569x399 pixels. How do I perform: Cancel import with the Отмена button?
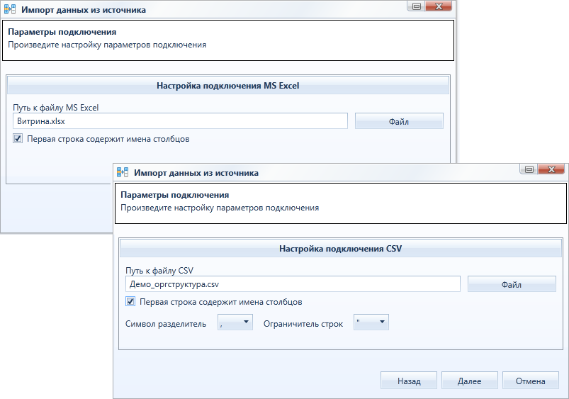pyautogui.click(x=531, y=381)
